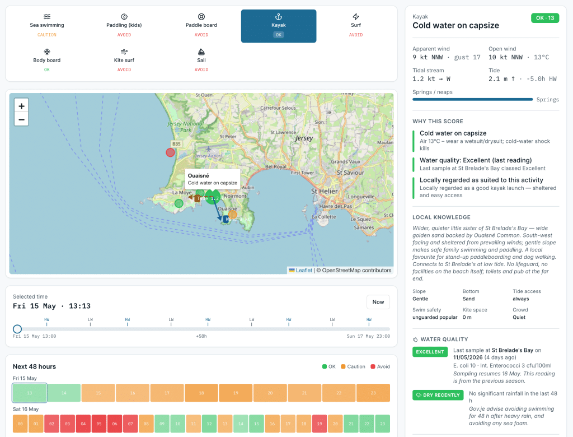
Task: Select hour 19 on Sat 16 May
Action: tap(320, 424)
